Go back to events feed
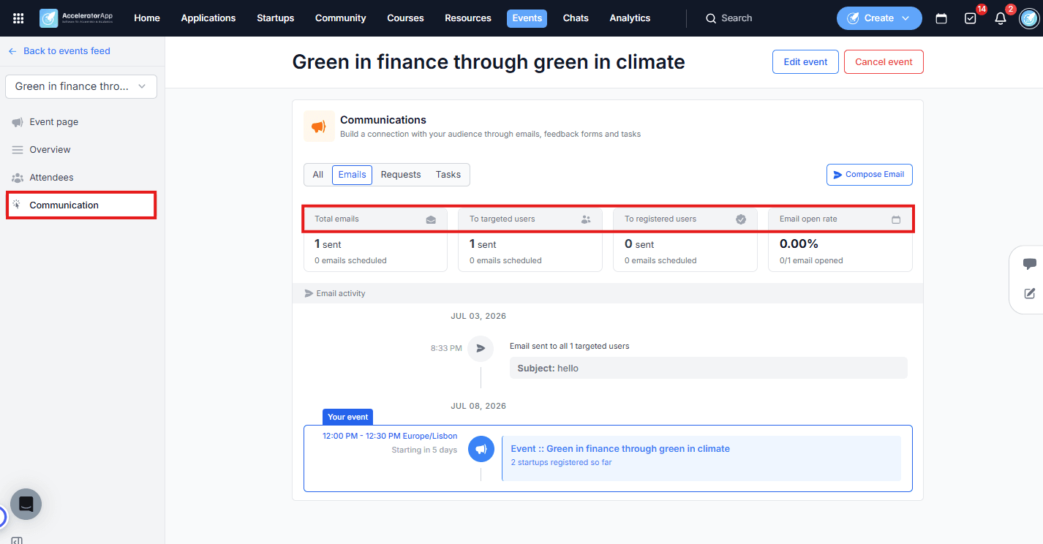The height and width of the screenshot is (544, 1043). click(x=59, y=51)
